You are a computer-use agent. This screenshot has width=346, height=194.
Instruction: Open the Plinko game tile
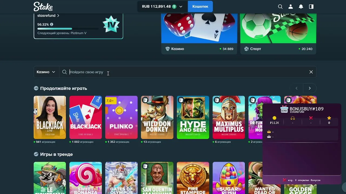coord(121,117)
